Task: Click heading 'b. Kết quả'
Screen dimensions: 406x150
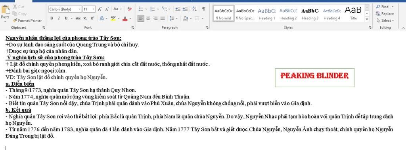Action: click(18, 110)
